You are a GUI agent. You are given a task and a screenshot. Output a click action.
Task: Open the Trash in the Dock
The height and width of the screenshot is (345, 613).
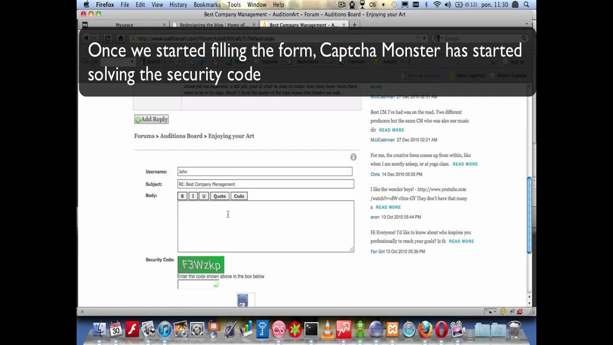pos(514,329)
